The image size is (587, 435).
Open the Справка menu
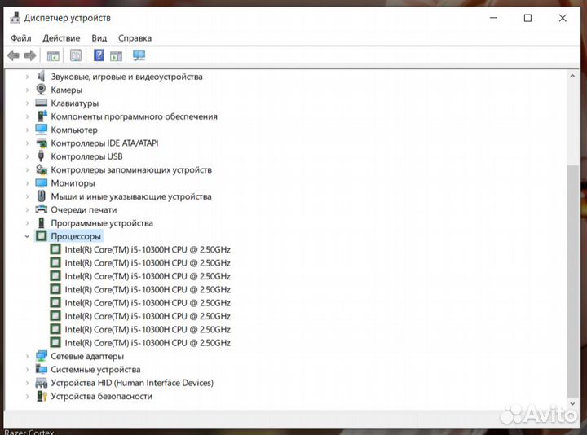(135, 37)
